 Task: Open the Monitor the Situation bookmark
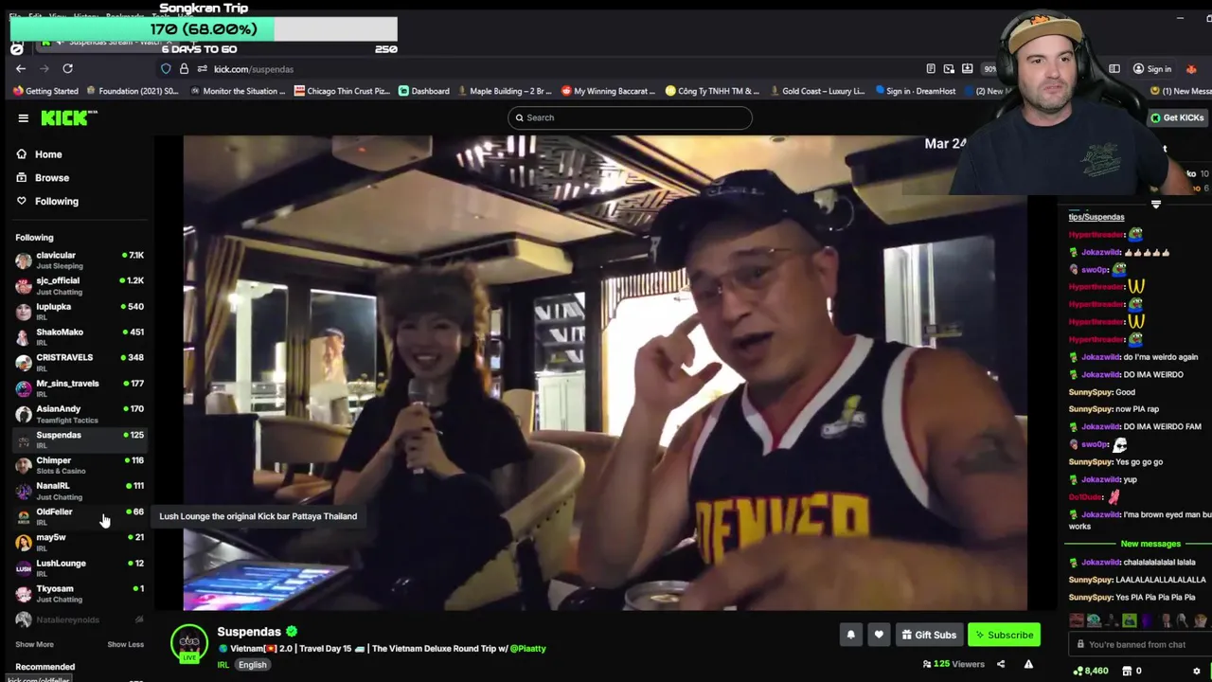tap(237, 91)
